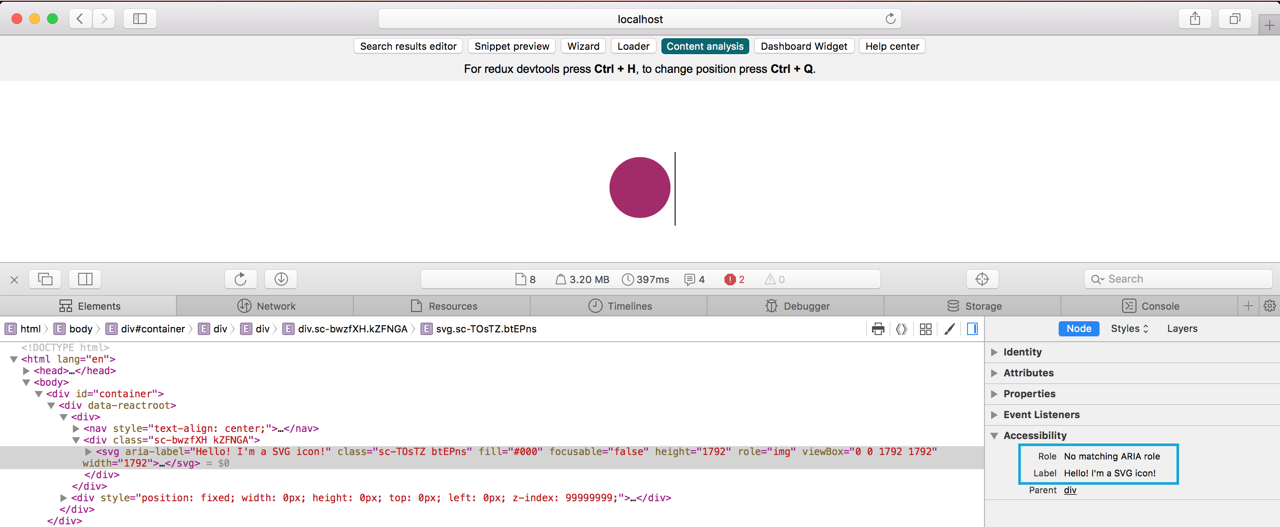Activate the element inspection crosshair icon
The image size is (1280, 527).
[982, 279]
